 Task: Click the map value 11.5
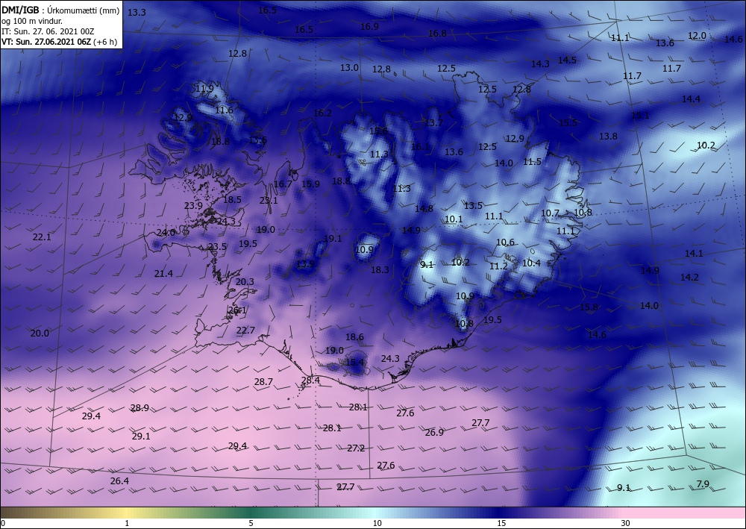(x=533, y=162)
